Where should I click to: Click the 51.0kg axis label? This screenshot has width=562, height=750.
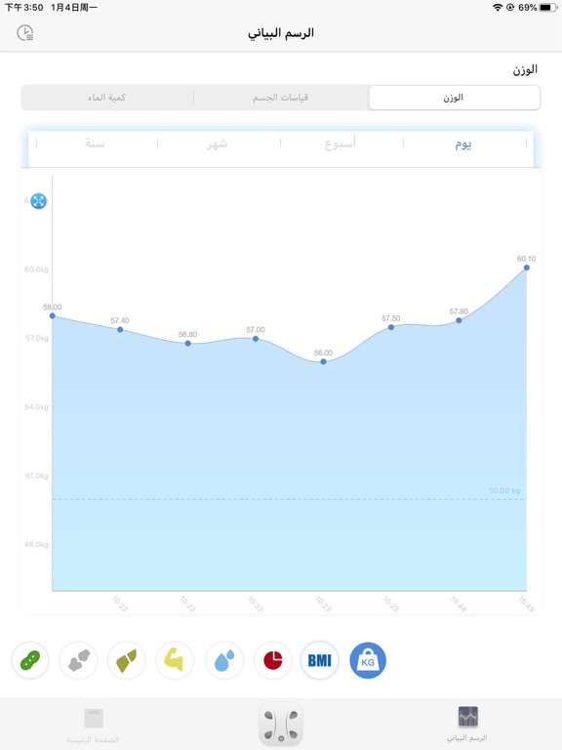point(37,476)
